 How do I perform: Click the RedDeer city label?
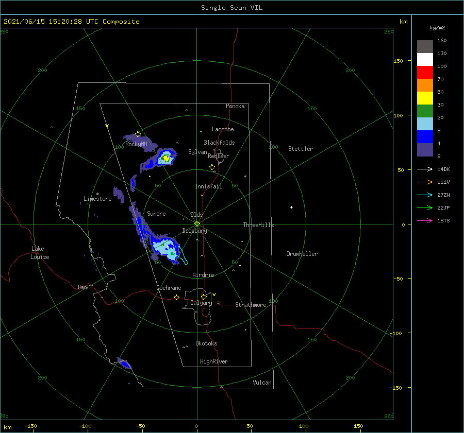pos(219,156)
